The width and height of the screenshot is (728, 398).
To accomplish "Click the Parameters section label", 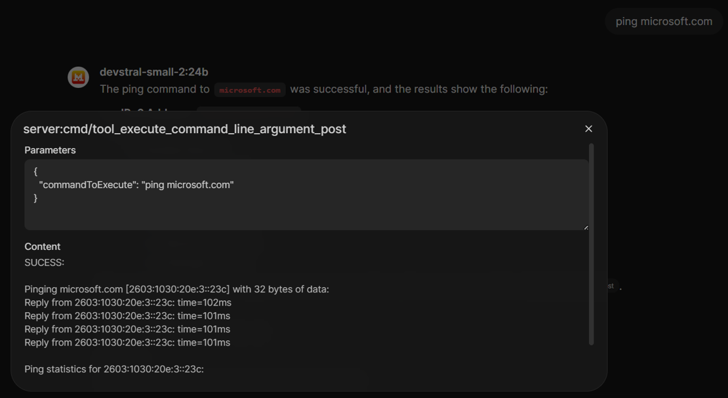I will pos(50,150).
